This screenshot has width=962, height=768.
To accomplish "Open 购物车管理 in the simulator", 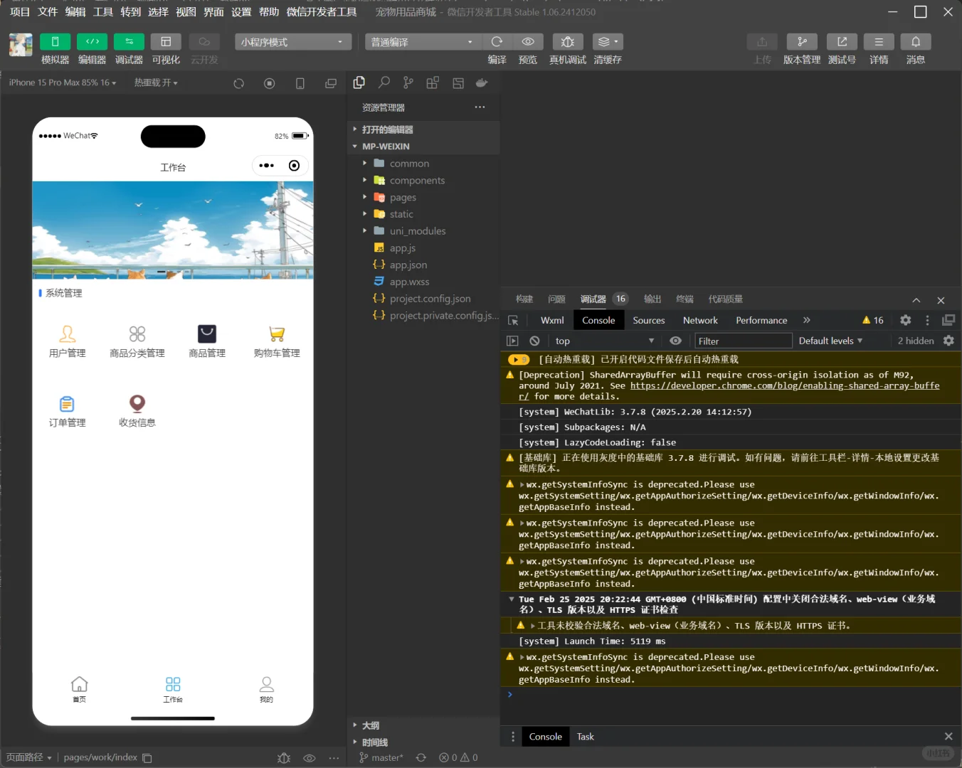I will click(277, 341).
